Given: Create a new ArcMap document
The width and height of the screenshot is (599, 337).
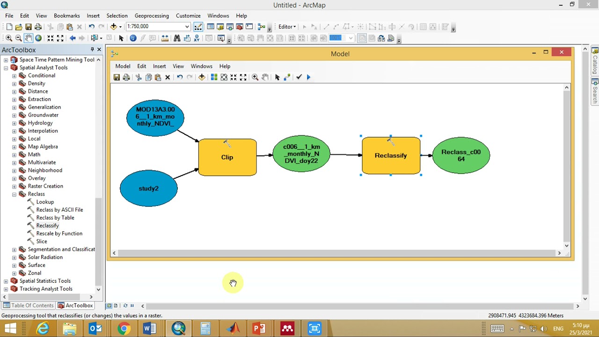Looking at the screenshot, I should (9, 27).
